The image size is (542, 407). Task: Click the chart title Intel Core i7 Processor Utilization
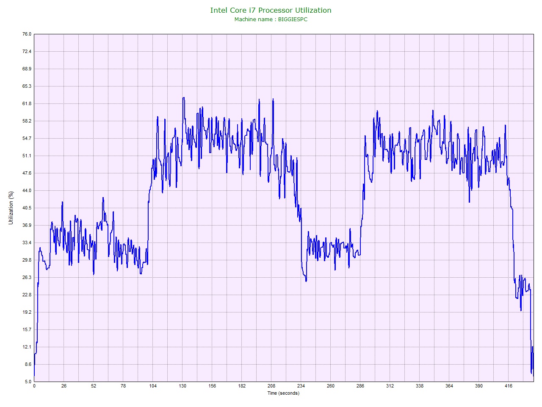click(x=271, y=10)
